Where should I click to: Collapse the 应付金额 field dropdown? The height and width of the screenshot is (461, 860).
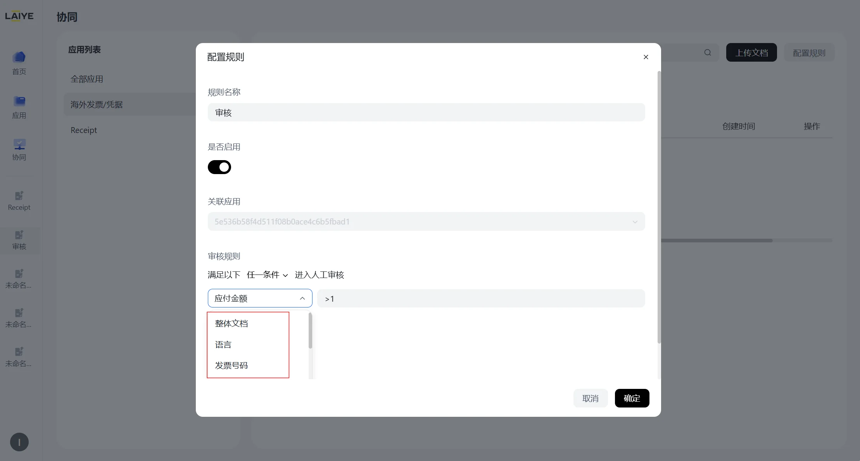(260, 298)
